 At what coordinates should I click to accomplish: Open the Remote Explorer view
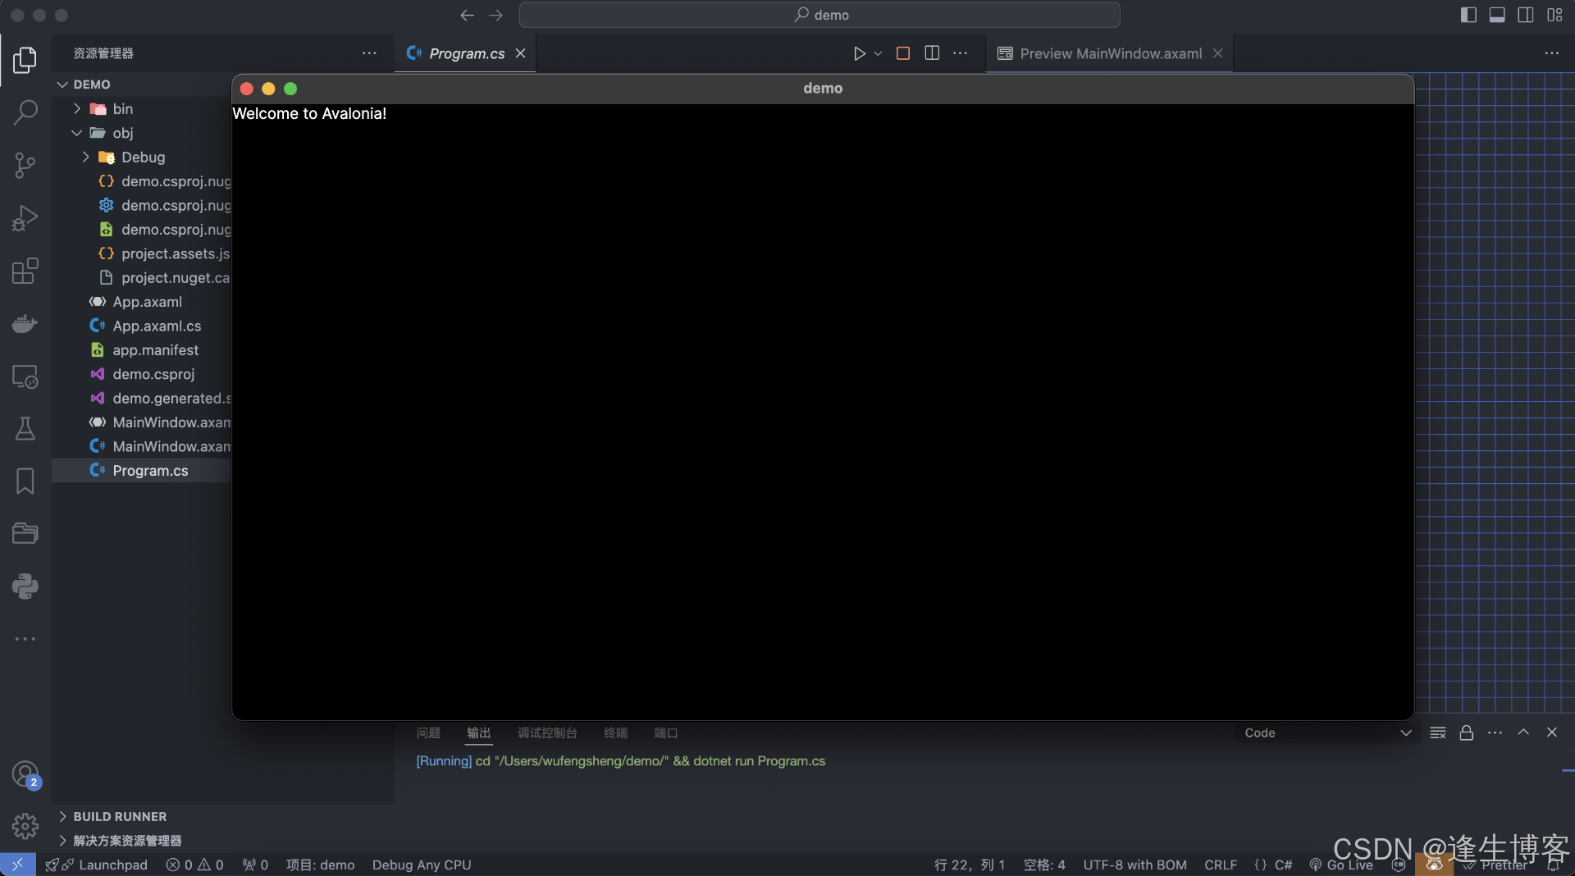pos(25,376)
